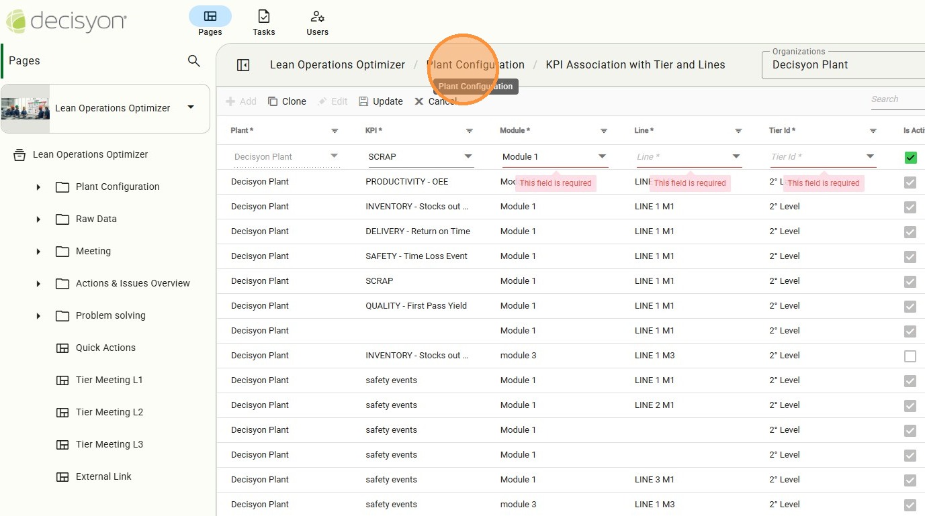Switch to the Pages tab
The image size is (925, 516).
coord(210,17)
